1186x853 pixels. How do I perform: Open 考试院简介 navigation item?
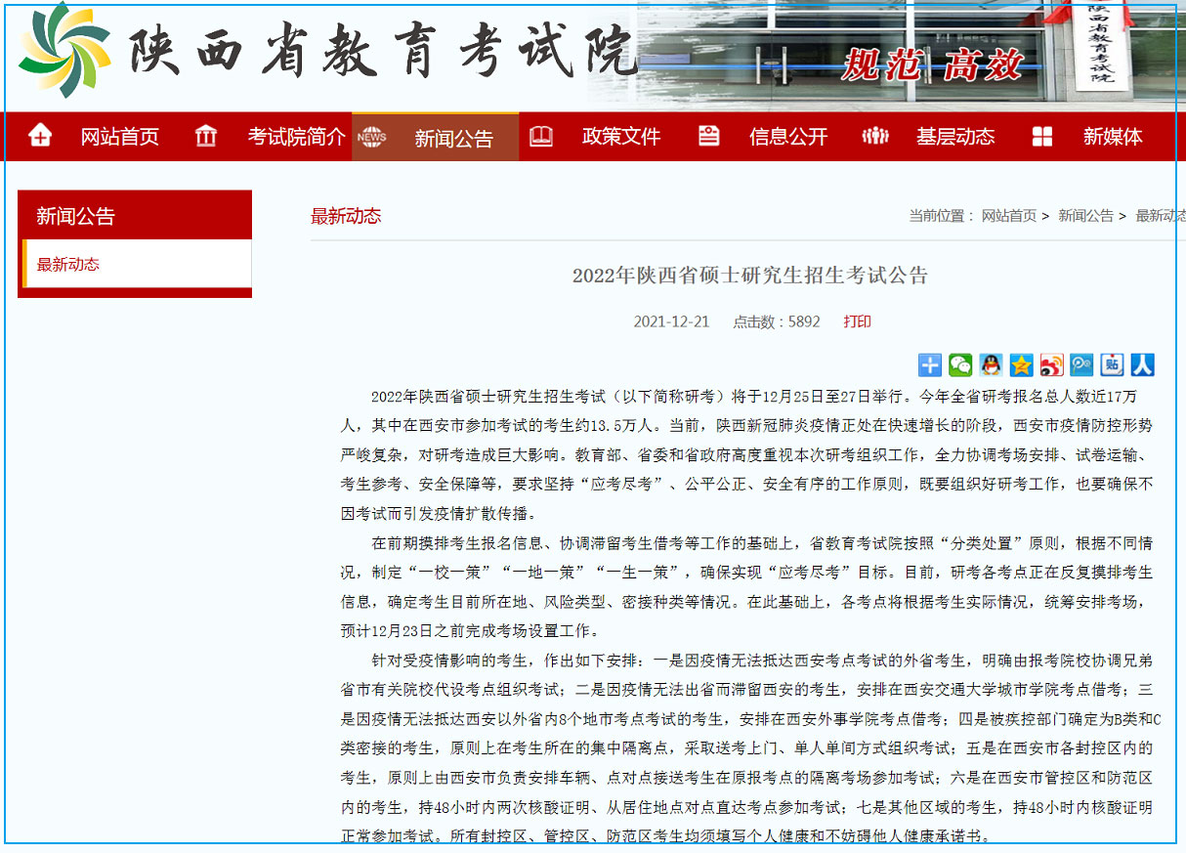point(295,137)
